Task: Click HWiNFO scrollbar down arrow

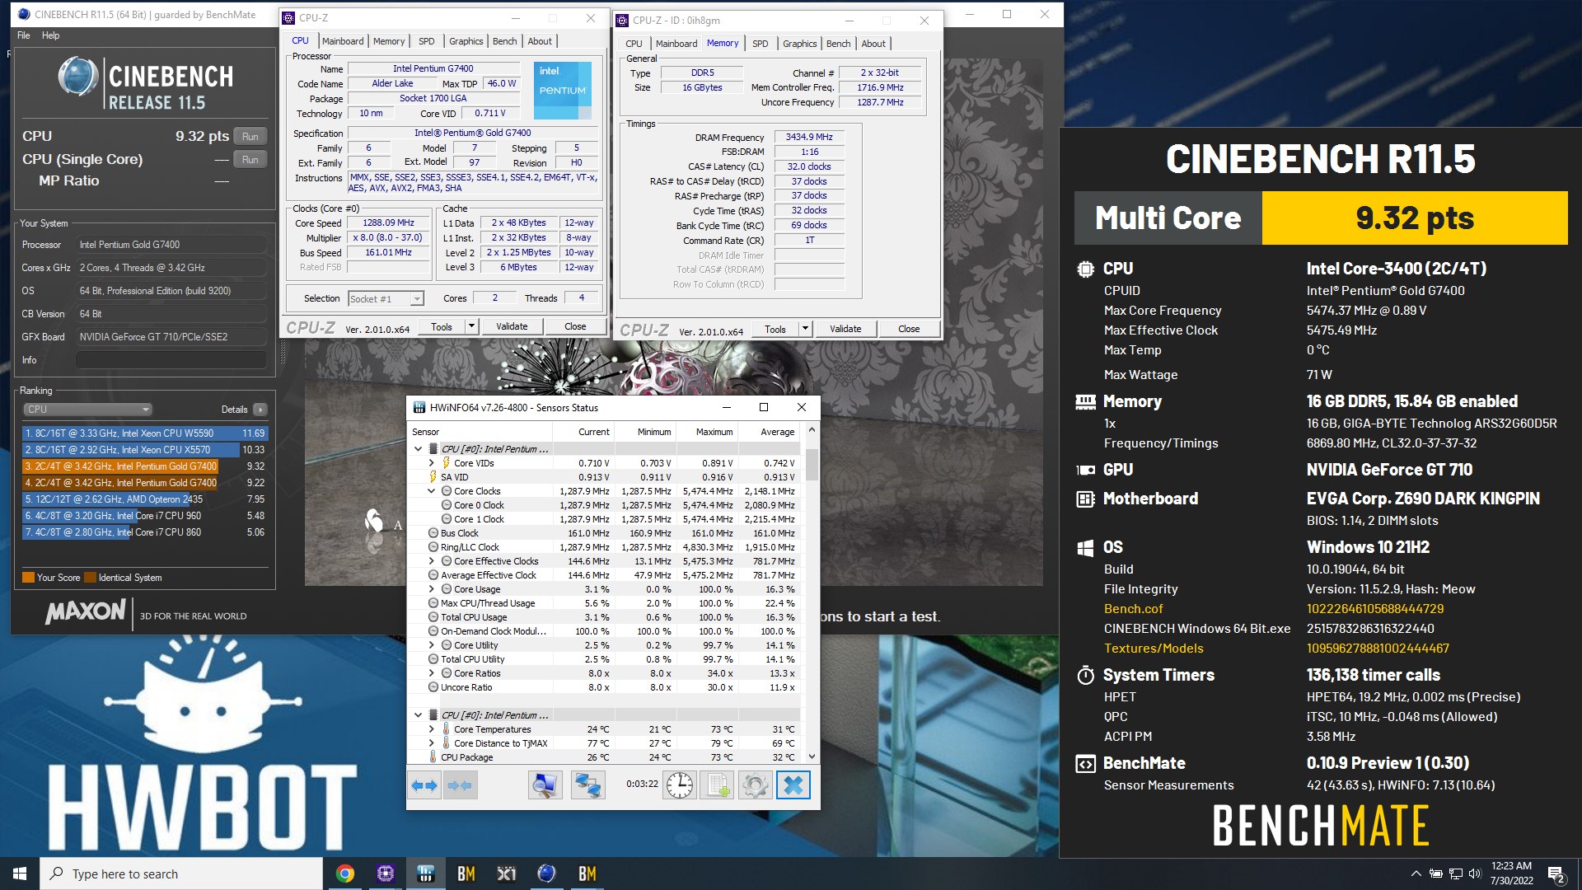Action: 812,756
